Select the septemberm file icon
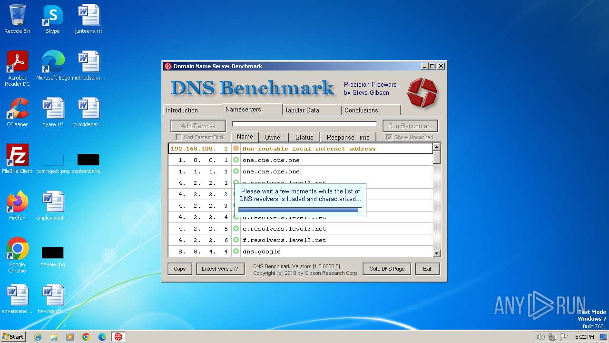Image resolution: width=609 pixels, height=343 pixels. click(88, 162)
